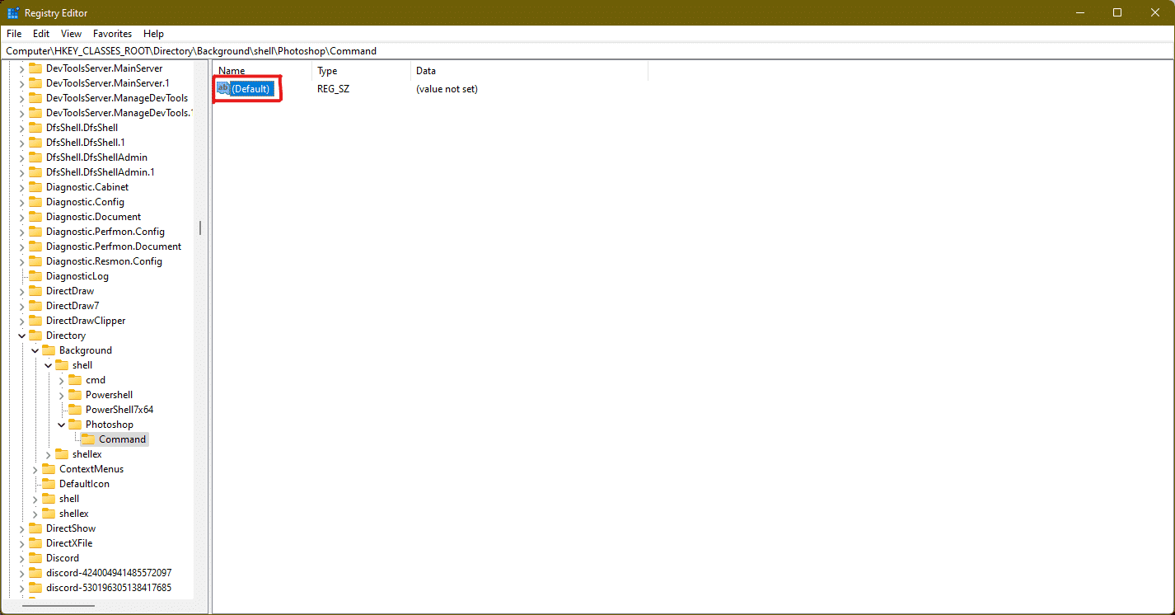This screenshot has height=615, width=1175.
Task: Select the Diagnostic.Cabinet key
Action: pyautogui.click(x=88, y=186)
